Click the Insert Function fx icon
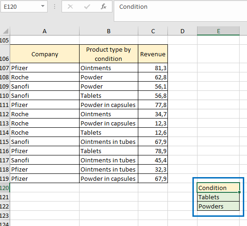 pos(104,6)
